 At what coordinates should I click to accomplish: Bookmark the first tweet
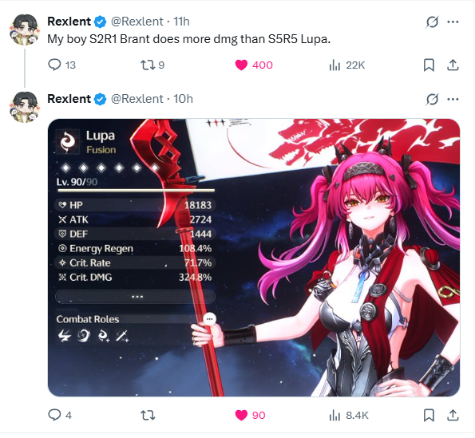pos(429,65)
